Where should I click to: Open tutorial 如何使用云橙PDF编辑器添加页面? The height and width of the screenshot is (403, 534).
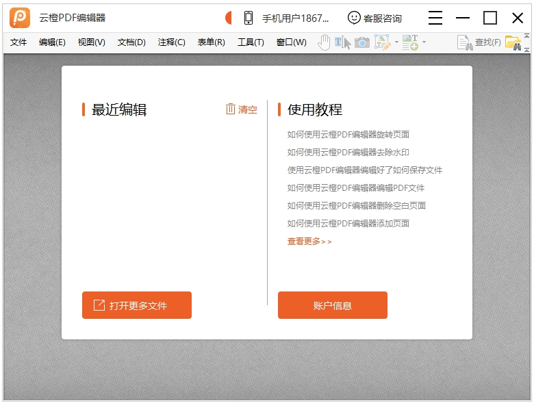pos(348,223)
